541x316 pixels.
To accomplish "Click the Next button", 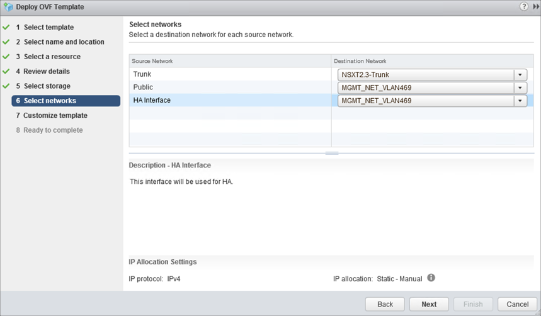I will point(429,304).
